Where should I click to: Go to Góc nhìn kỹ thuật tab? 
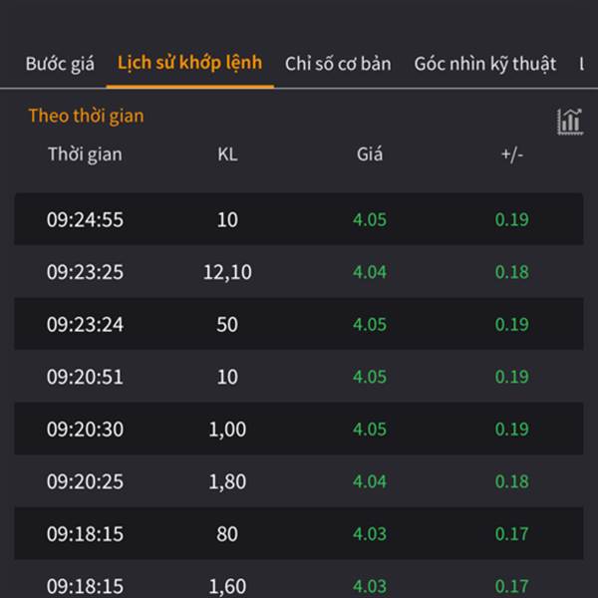(x=485, y=64)
